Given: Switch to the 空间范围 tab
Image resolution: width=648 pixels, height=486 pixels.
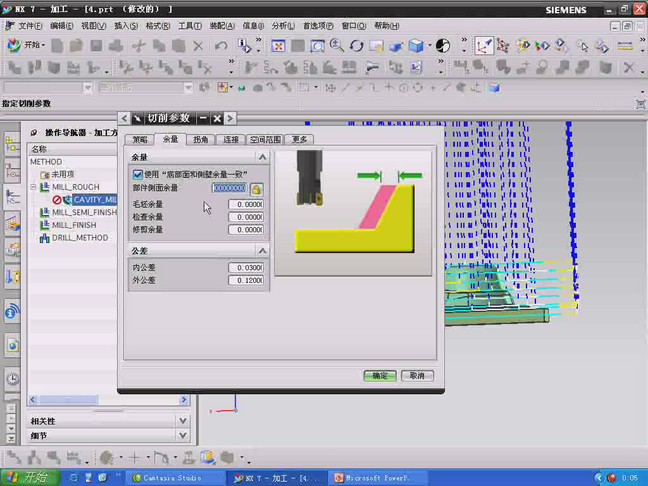Looking at the screenshot, I should pos(265,140).
